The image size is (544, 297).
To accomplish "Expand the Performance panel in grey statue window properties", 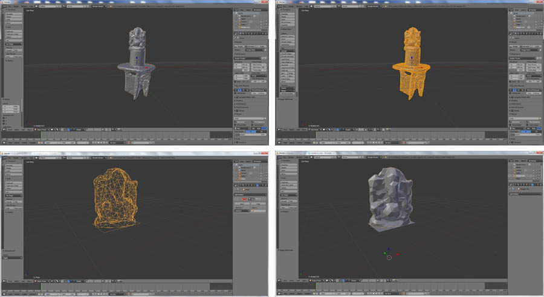I will [x=241, y=104].
